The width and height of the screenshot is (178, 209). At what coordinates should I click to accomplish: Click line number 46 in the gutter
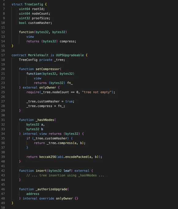[x=3, y=189]
